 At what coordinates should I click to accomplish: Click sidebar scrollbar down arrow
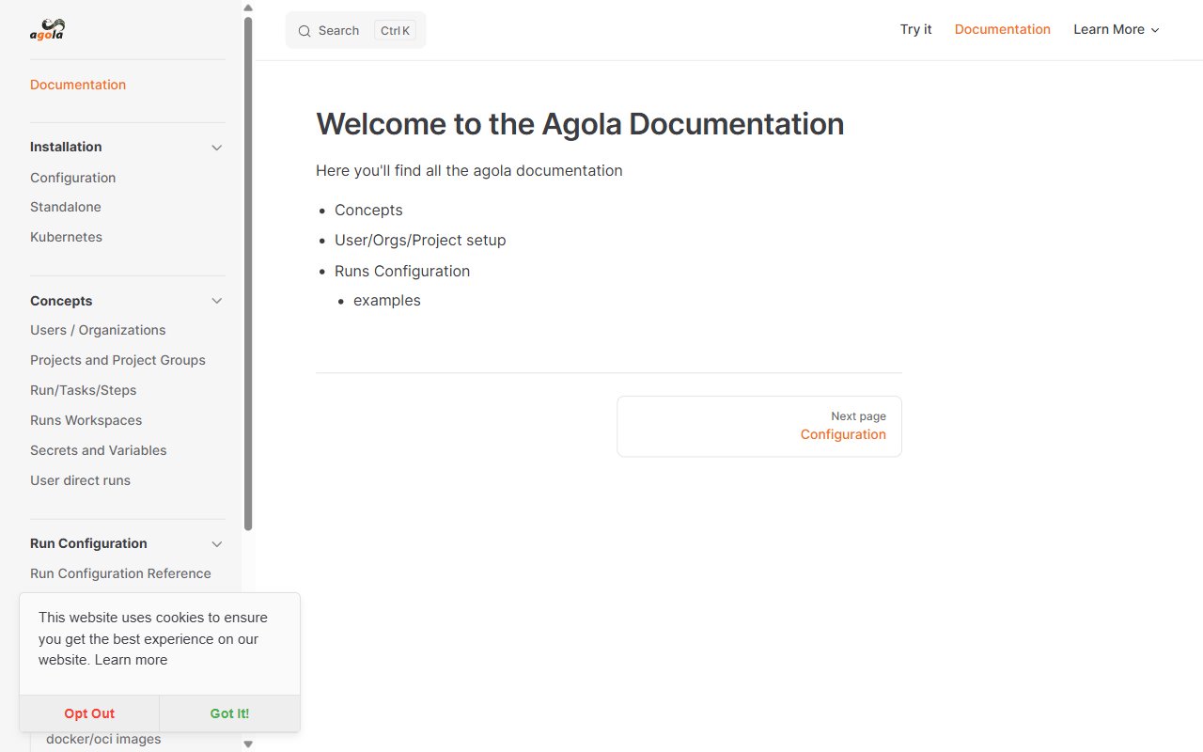pyautogui.click(x=248, y=744)
